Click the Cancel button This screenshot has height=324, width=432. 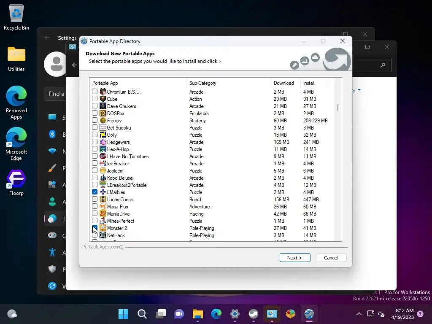331,258
